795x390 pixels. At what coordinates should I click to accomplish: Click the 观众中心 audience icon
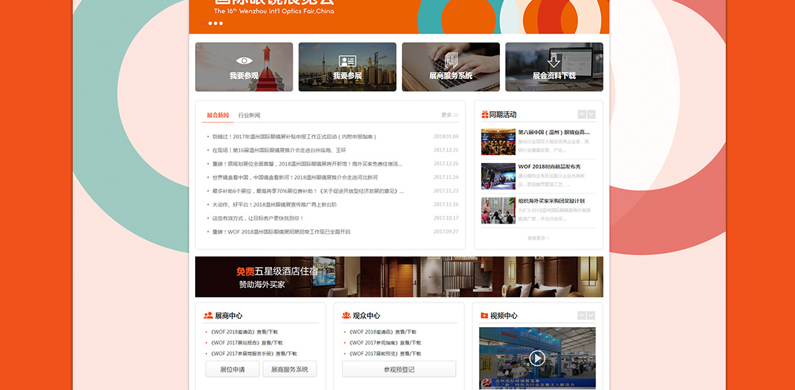click(346, 316)
